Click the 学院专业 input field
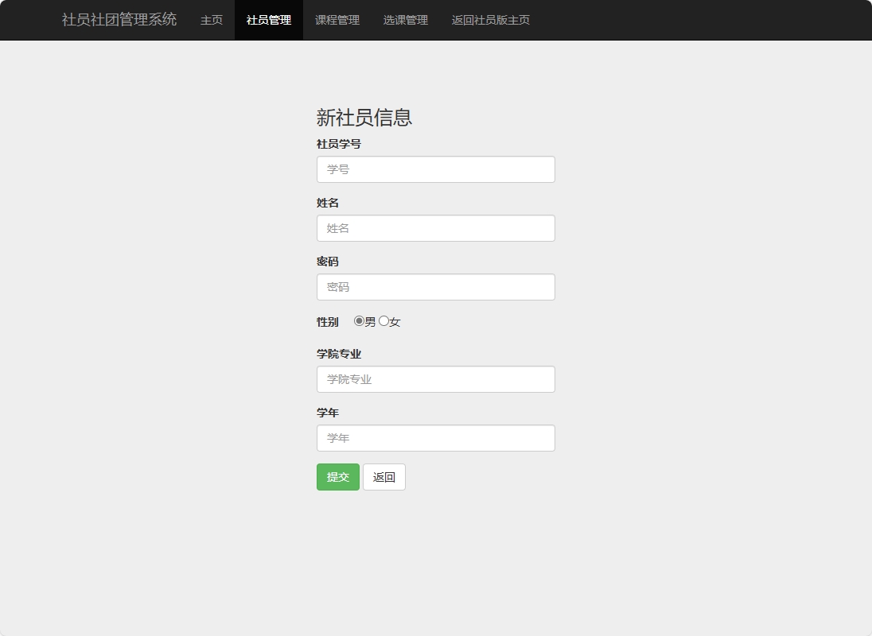 (435, 379)
